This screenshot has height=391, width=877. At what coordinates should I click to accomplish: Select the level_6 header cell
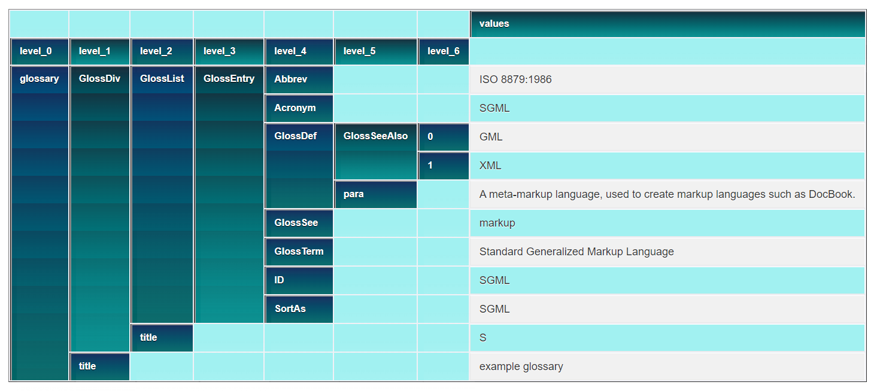443,51
